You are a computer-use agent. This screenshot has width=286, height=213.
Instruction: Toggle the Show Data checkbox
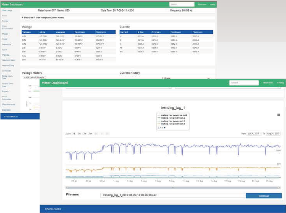point(23,18)
